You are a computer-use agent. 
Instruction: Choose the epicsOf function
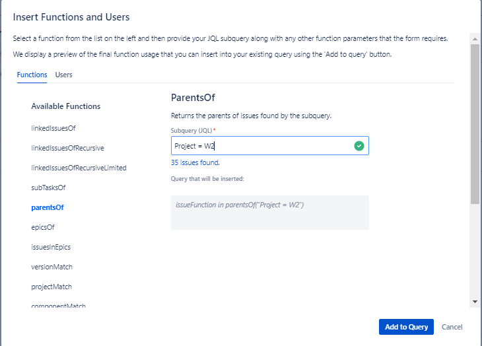pyautogui.click(x=43, y=227)
